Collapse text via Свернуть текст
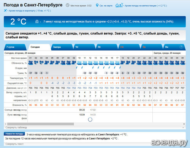This screenshot has height=148, width=190. pos(14,144)
